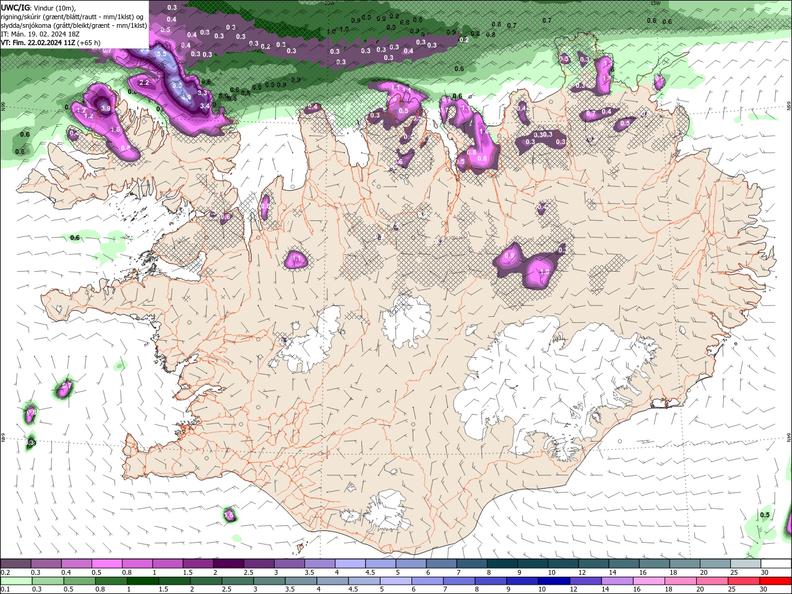Pick rain legend swatch between 14 and 16
This screenshot has height=594, width=792.
pos(618,580)
